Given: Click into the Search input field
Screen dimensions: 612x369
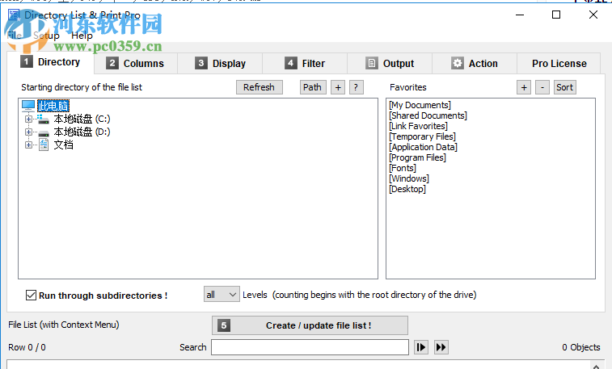Looking at the screenshot, I should coord(310,347).
